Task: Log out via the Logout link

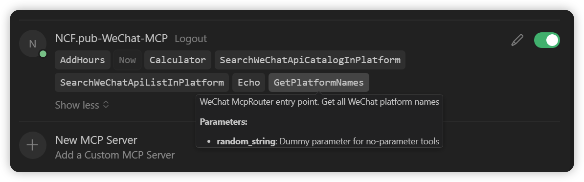Action: (x=191, y=39)
